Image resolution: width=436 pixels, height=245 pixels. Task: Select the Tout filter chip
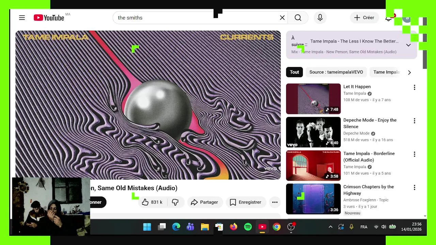tap(294, 72)
